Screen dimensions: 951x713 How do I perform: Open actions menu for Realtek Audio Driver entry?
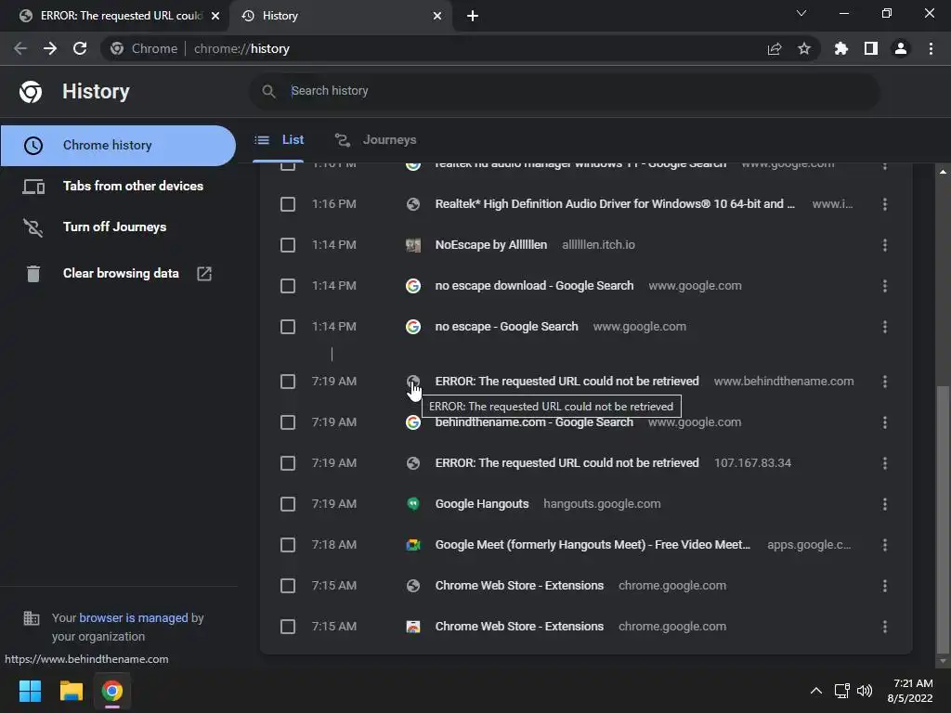(885, 204)
